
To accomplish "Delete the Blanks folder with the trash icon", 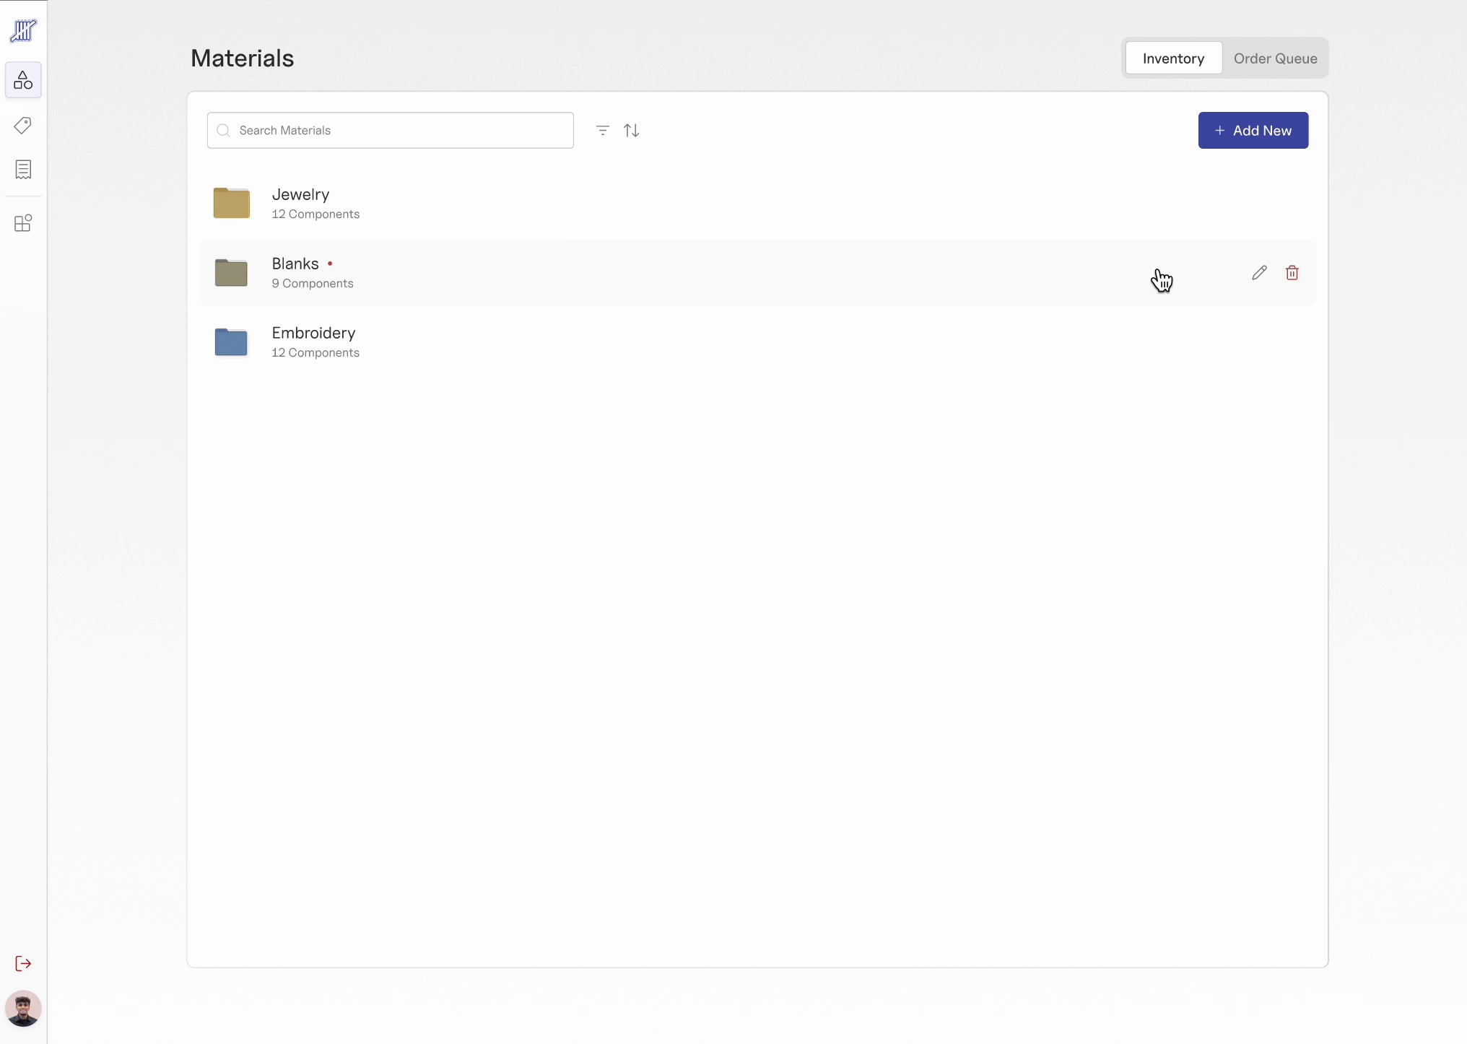I will (1292, 273).
